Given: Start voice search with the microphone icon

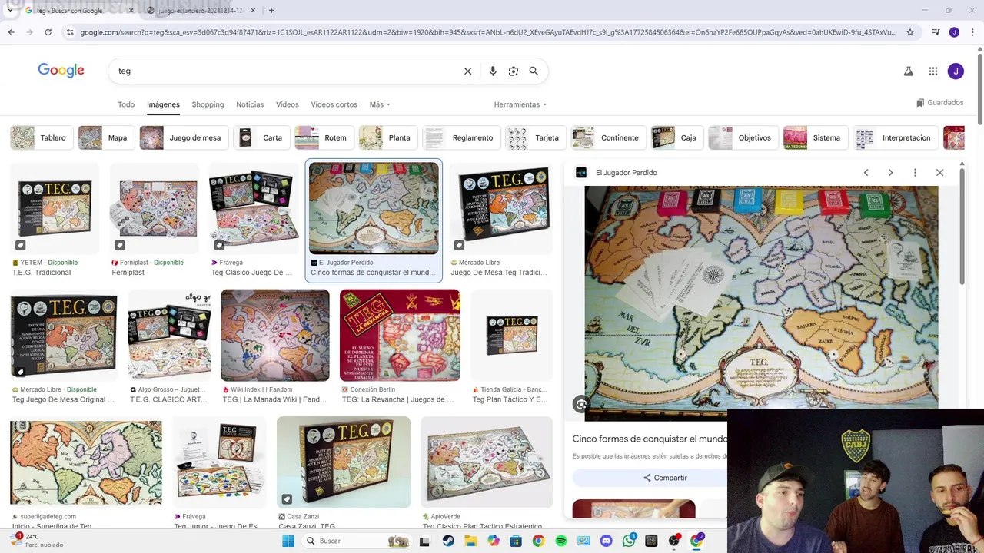Looking at the screenshot, I should [493, 71].
